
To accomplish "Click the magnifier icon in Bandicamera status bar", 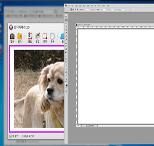I will click(10, 136).
